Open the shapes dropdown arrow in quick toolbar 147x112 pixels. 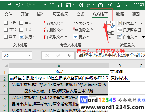point(93,5)
